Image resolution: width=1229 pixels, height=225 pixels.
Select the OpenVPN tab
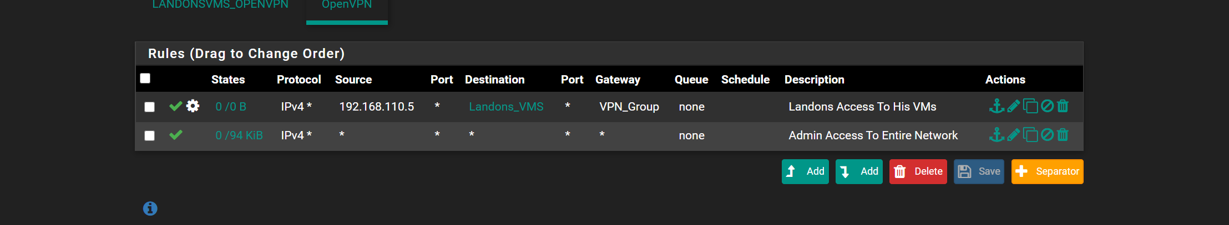point(347,4)
